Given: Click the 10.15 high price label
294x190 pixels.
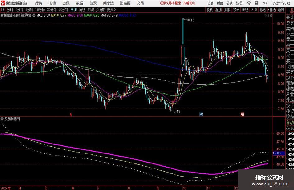Looking at the screenshot, I should click(190, 20).
